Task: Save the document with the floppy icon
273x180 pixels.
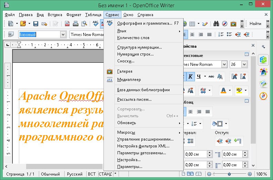Action: pos(36,24)
